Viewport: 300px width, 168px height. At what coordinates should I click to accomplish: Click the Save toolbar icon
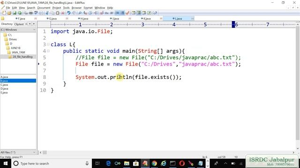point(15,13)
